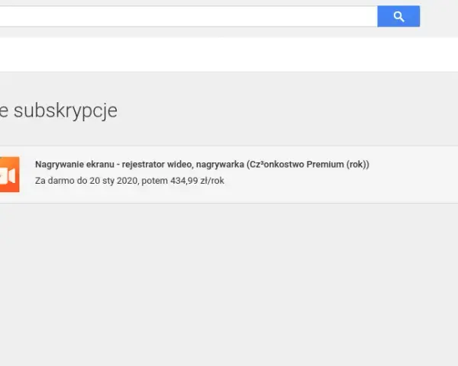
Task: Focus the search input field
Action: [189, 16]
